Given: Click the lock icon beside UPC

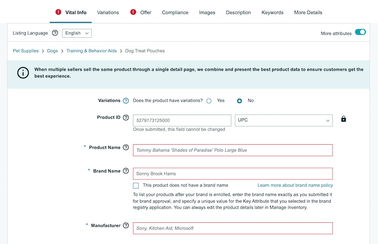Looking at the screenshot, I should click(344, 119).
